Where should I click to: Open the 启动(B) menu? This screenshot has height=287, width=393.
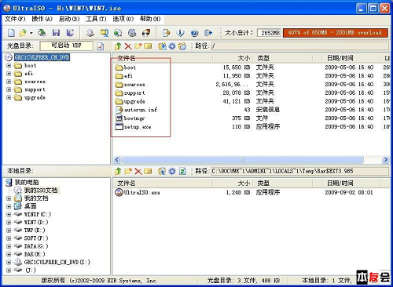69,19
